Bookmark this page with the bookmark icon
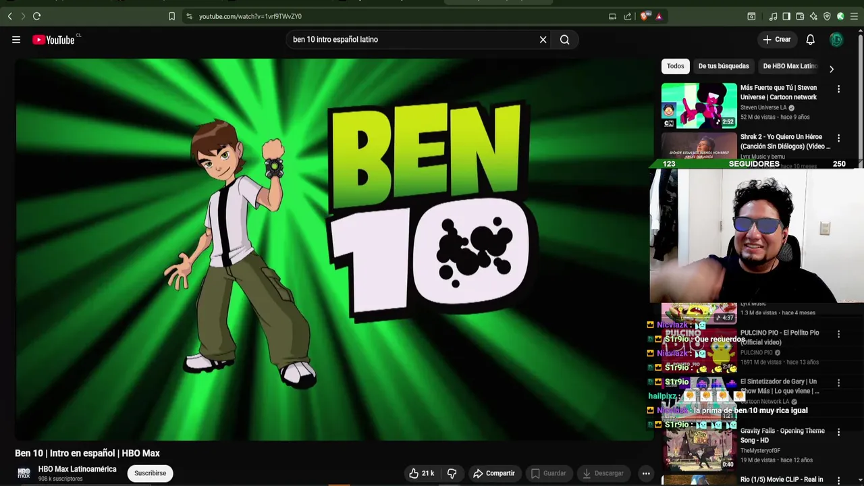 pyautogui.click(x=171, y=16)
